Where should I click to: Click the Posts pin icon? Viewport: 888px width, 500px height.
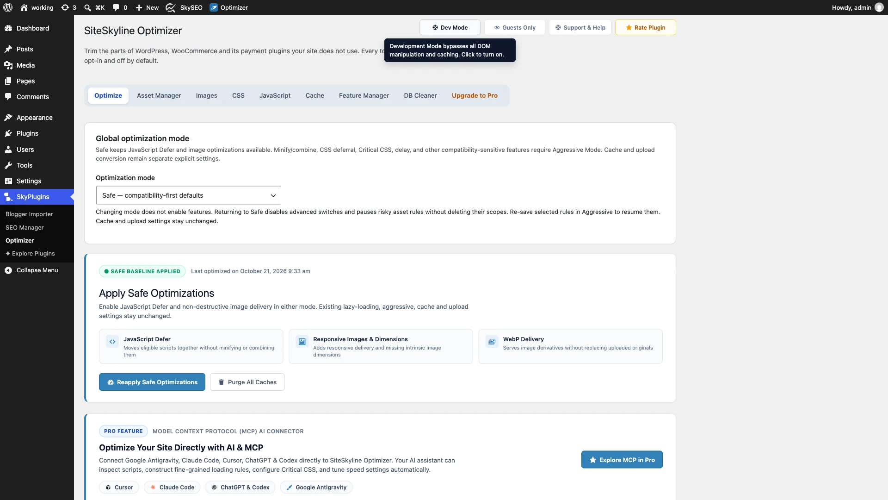click(x=8, y=49)
